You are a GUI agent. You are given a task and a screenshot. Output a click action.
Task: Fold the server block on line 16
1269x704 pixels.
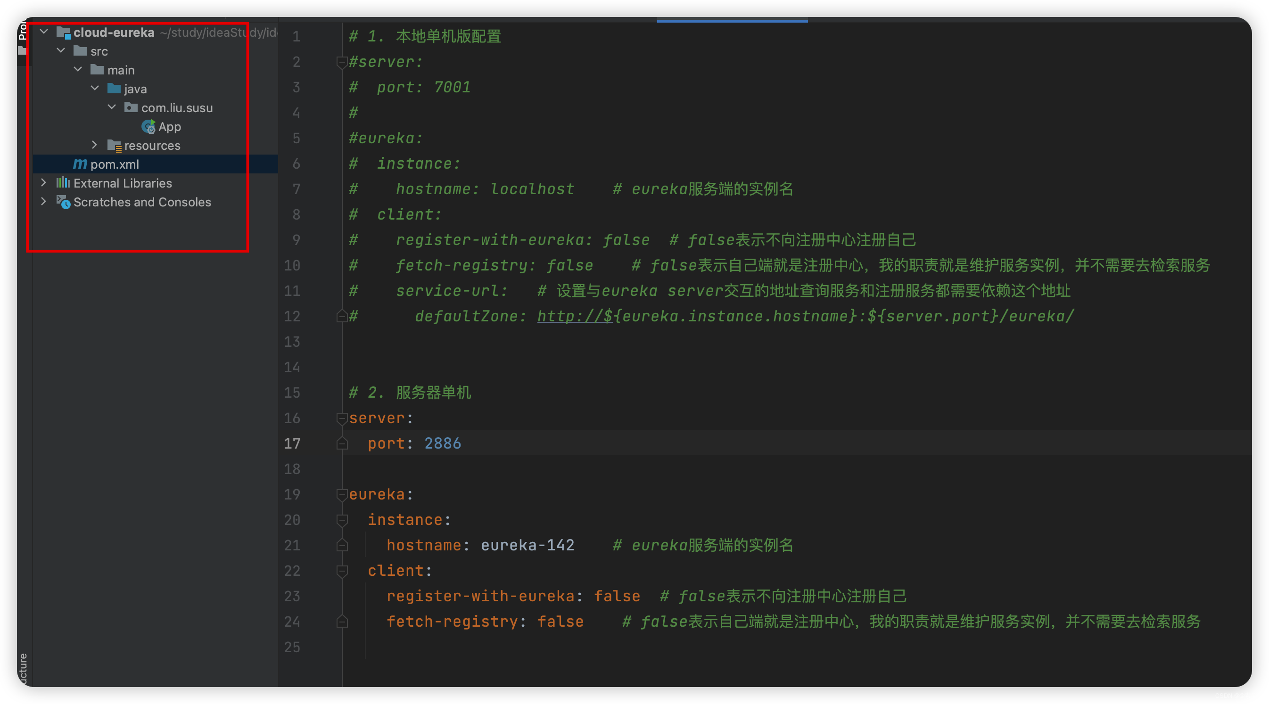click(x=342, y=418)
